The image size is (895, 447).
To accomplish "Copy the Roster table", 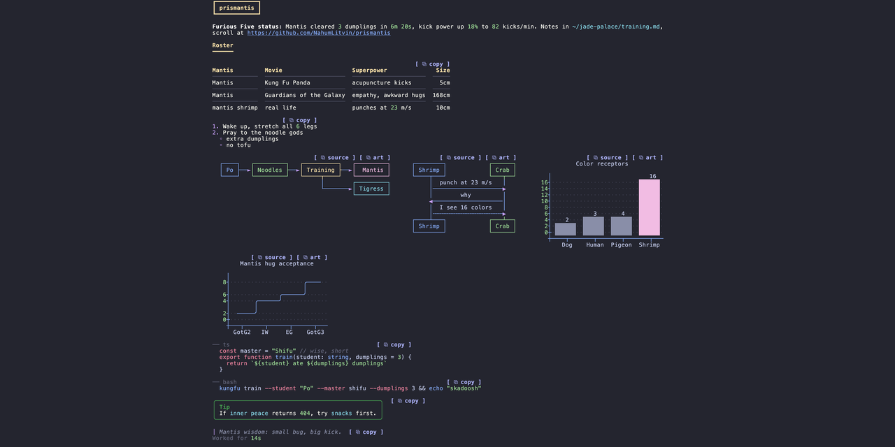I will (433, 64).
